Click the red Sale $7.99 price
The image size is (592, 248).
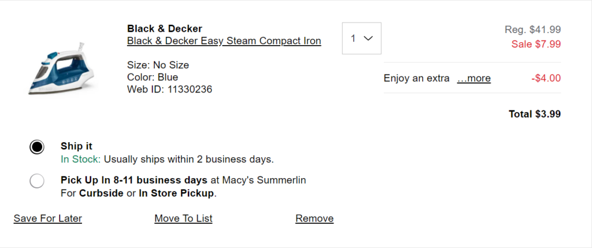[x=536, y=43]
